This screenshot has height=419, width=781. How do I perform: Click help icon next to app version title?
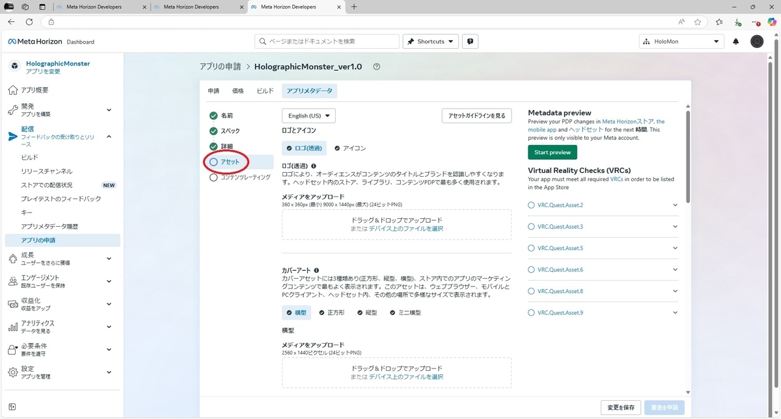point(376,67)
